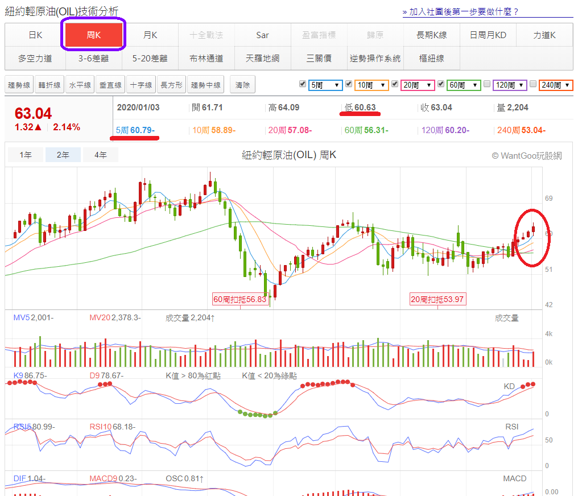Select the 垂直線 drawing tool
Viewport: 578px width, 496px height.
(110, 85)
